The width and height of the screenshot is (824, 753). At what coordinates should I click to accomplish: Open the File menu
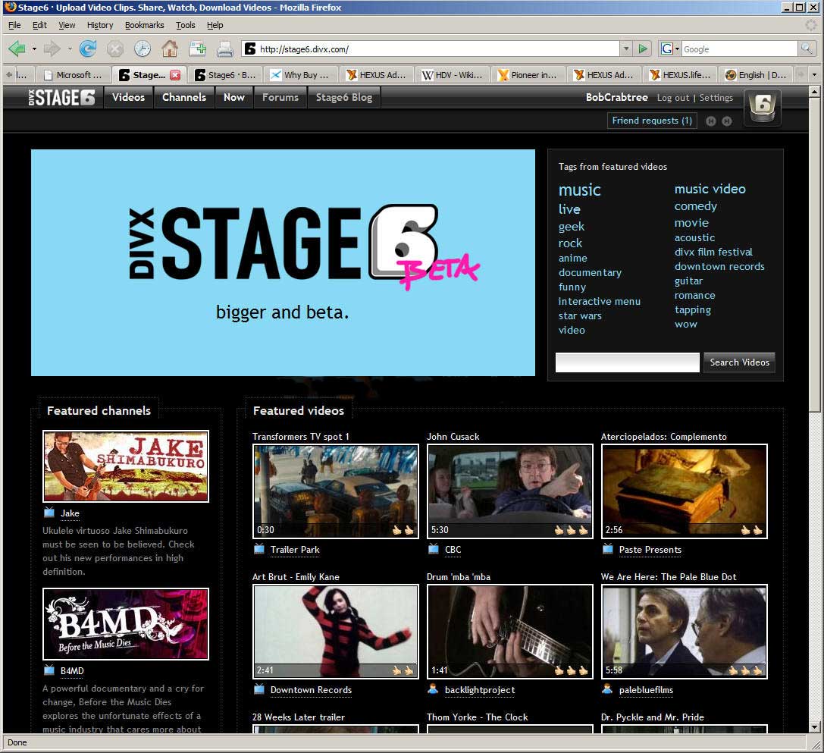pyautogui.click(x=14, y=25)
